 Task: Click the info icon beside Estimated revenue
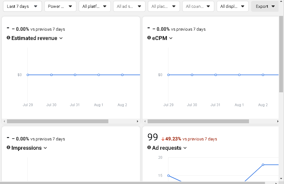(8, 38)
